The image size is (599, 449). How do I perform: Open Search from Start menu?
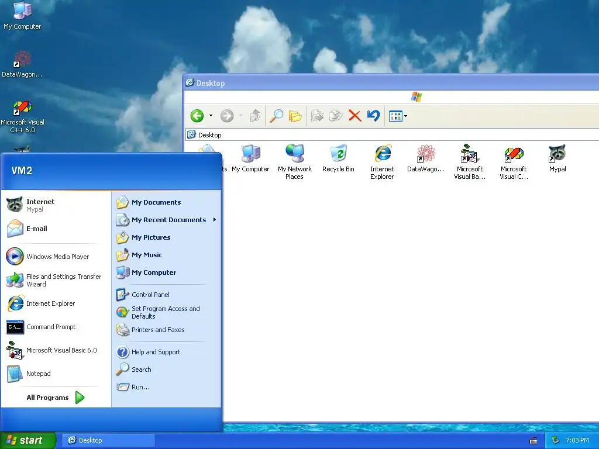[x=167, y=369]
